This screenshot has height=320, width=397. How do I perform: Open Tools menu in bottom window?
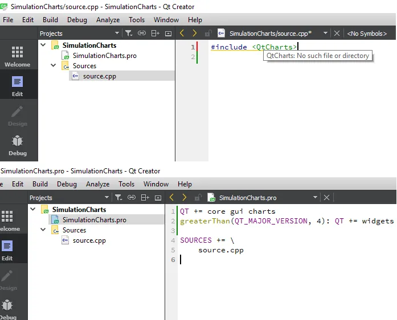pyautogui.click(x=126, y=184)
